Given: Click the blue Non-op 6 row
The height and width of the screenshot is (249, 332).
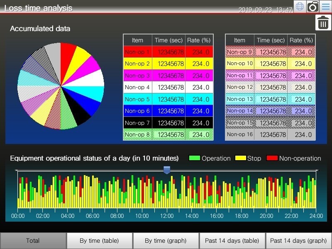Looking at the screenshot, I should (x=168, y=111).
